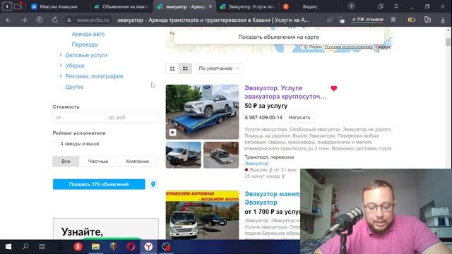Image resolution: width=452 pixels, height=254 pixels.
Task: Remove first listing from favorites heart
Action: pyautogui.click(x=334, y=88)
